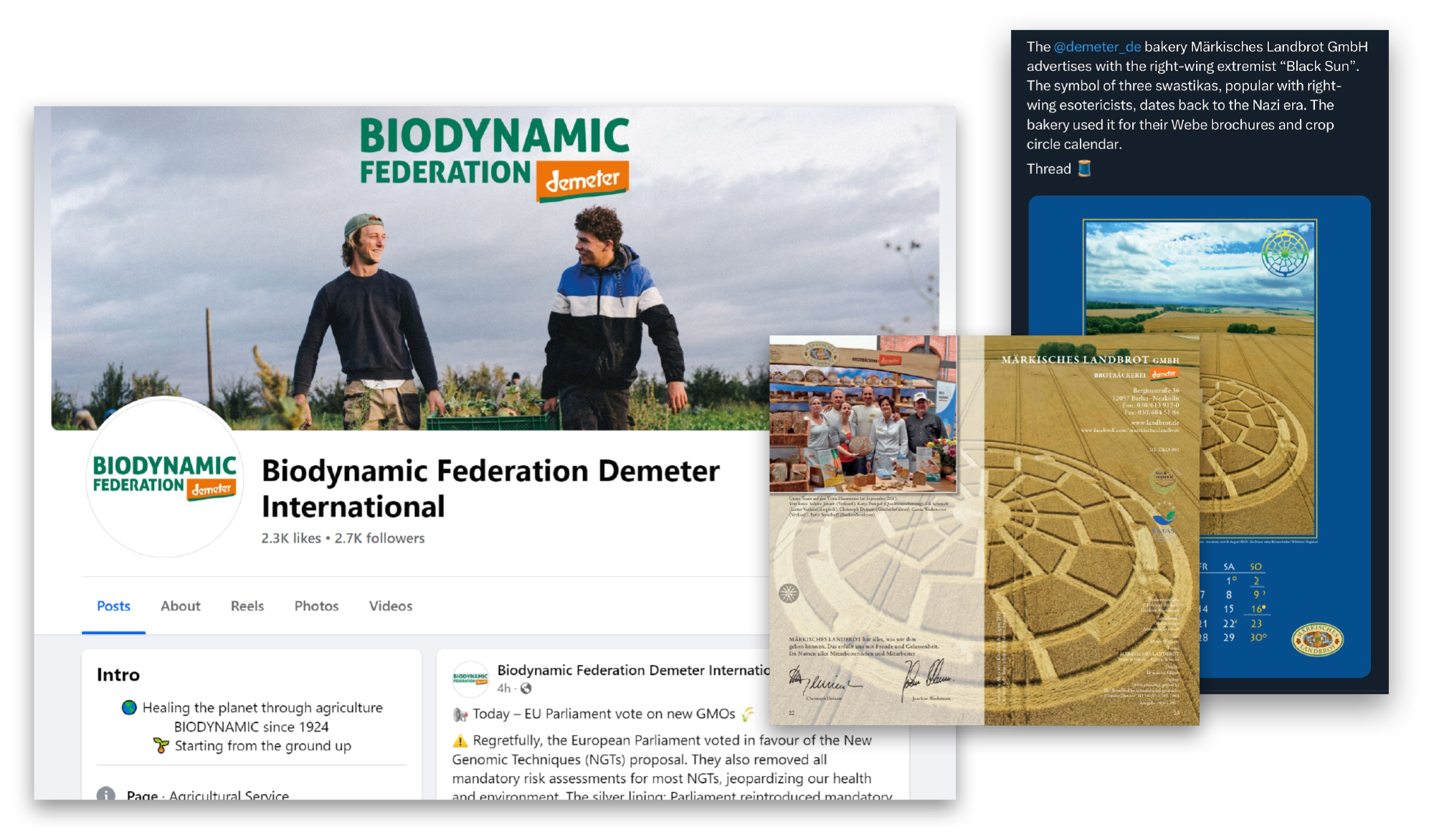The image size is (1434, 834).
Task: Open the Facebook cover photo
Action: (495, 269)
